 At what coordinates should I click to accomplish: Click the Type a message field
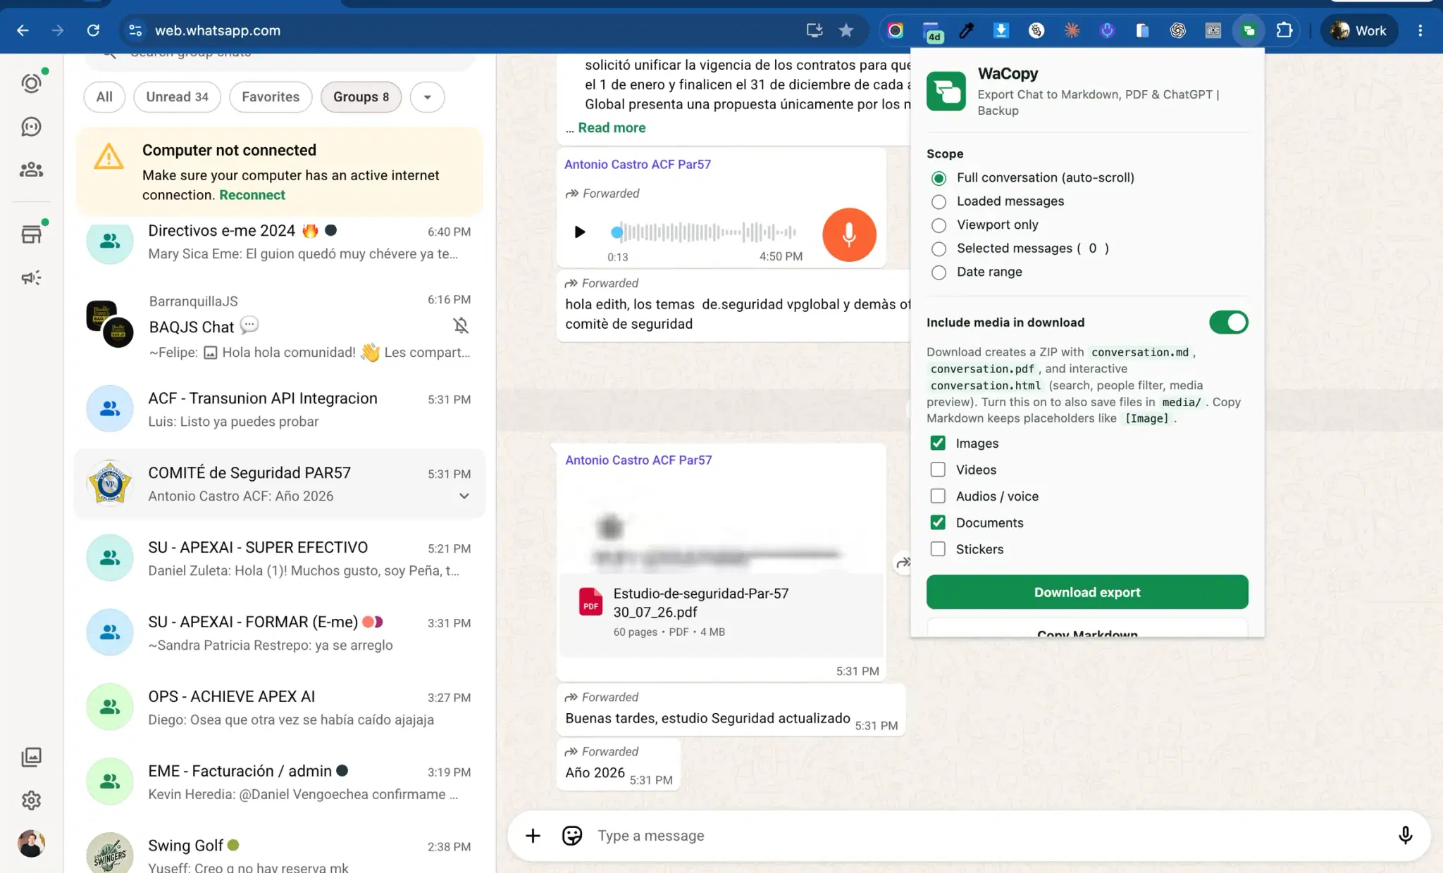point(986,836)
